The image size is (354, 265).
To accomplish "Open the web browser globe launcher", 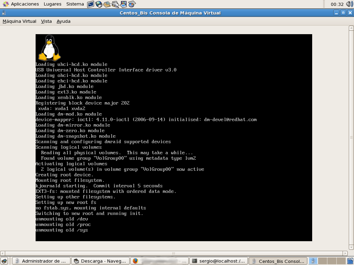I will 99,4.
